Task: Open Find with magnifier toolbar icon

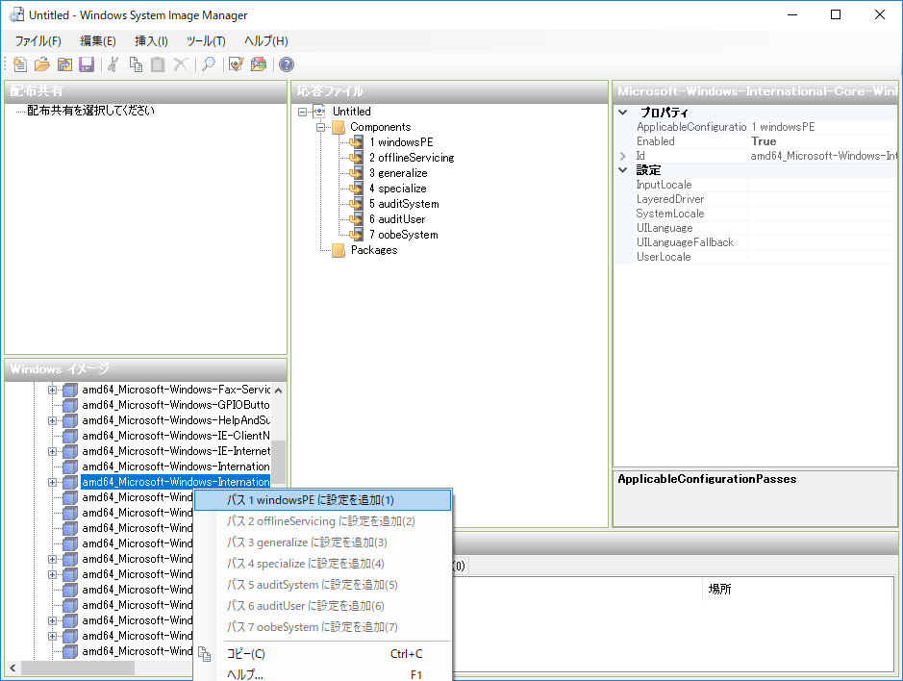Action: [209, 64]
